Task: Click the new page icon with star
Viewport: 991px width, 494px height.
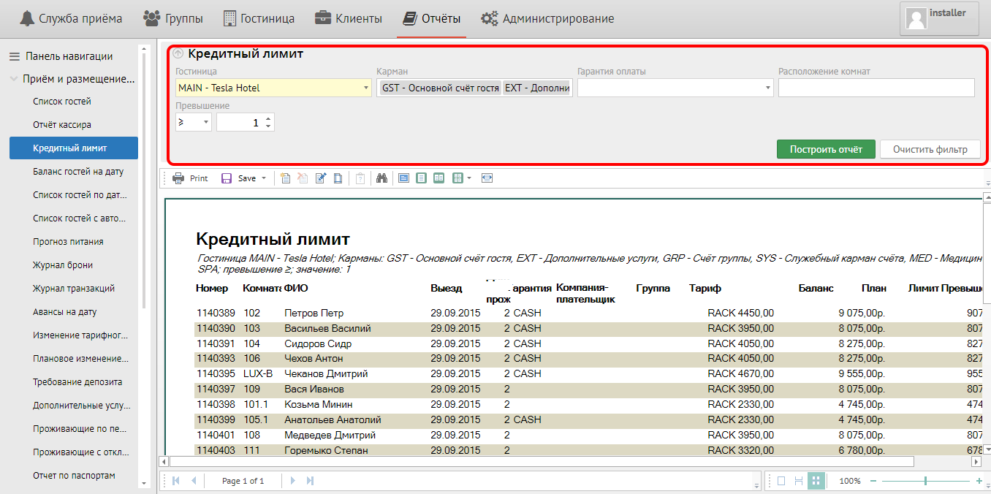Action: pos(285,178)
